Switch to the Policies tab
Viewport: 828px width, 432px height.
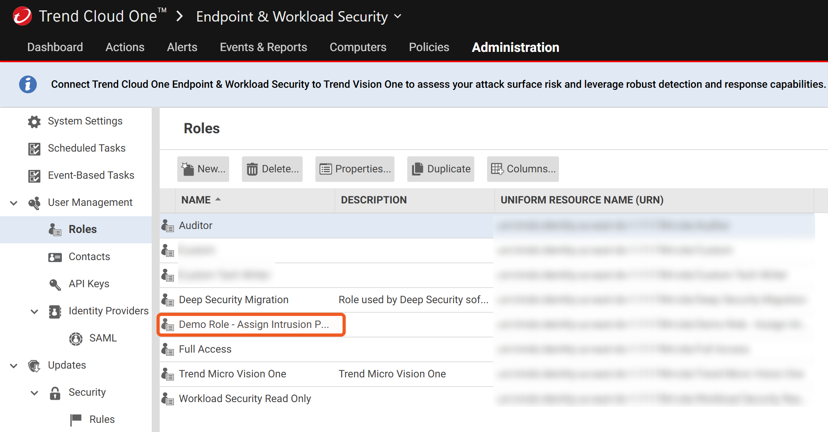(x=429, y=47)
